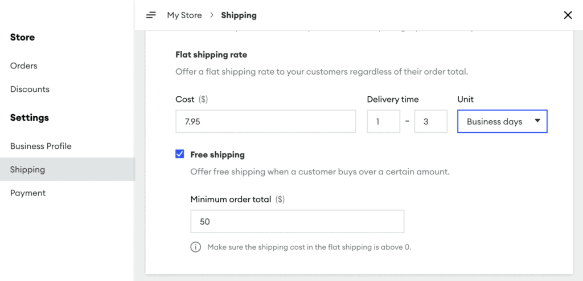This screenshot has height=281, width=583.
Task: Open Payment settings
Action: click(28, 193)
